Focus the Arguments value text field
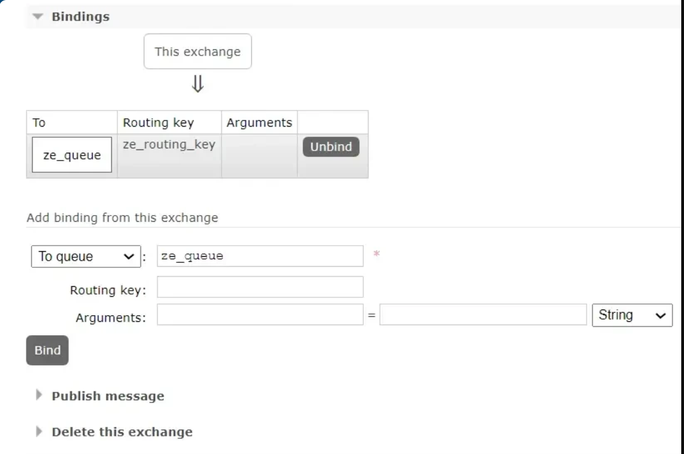The width and height of the screenshot is (684, 454). point(483,315)
